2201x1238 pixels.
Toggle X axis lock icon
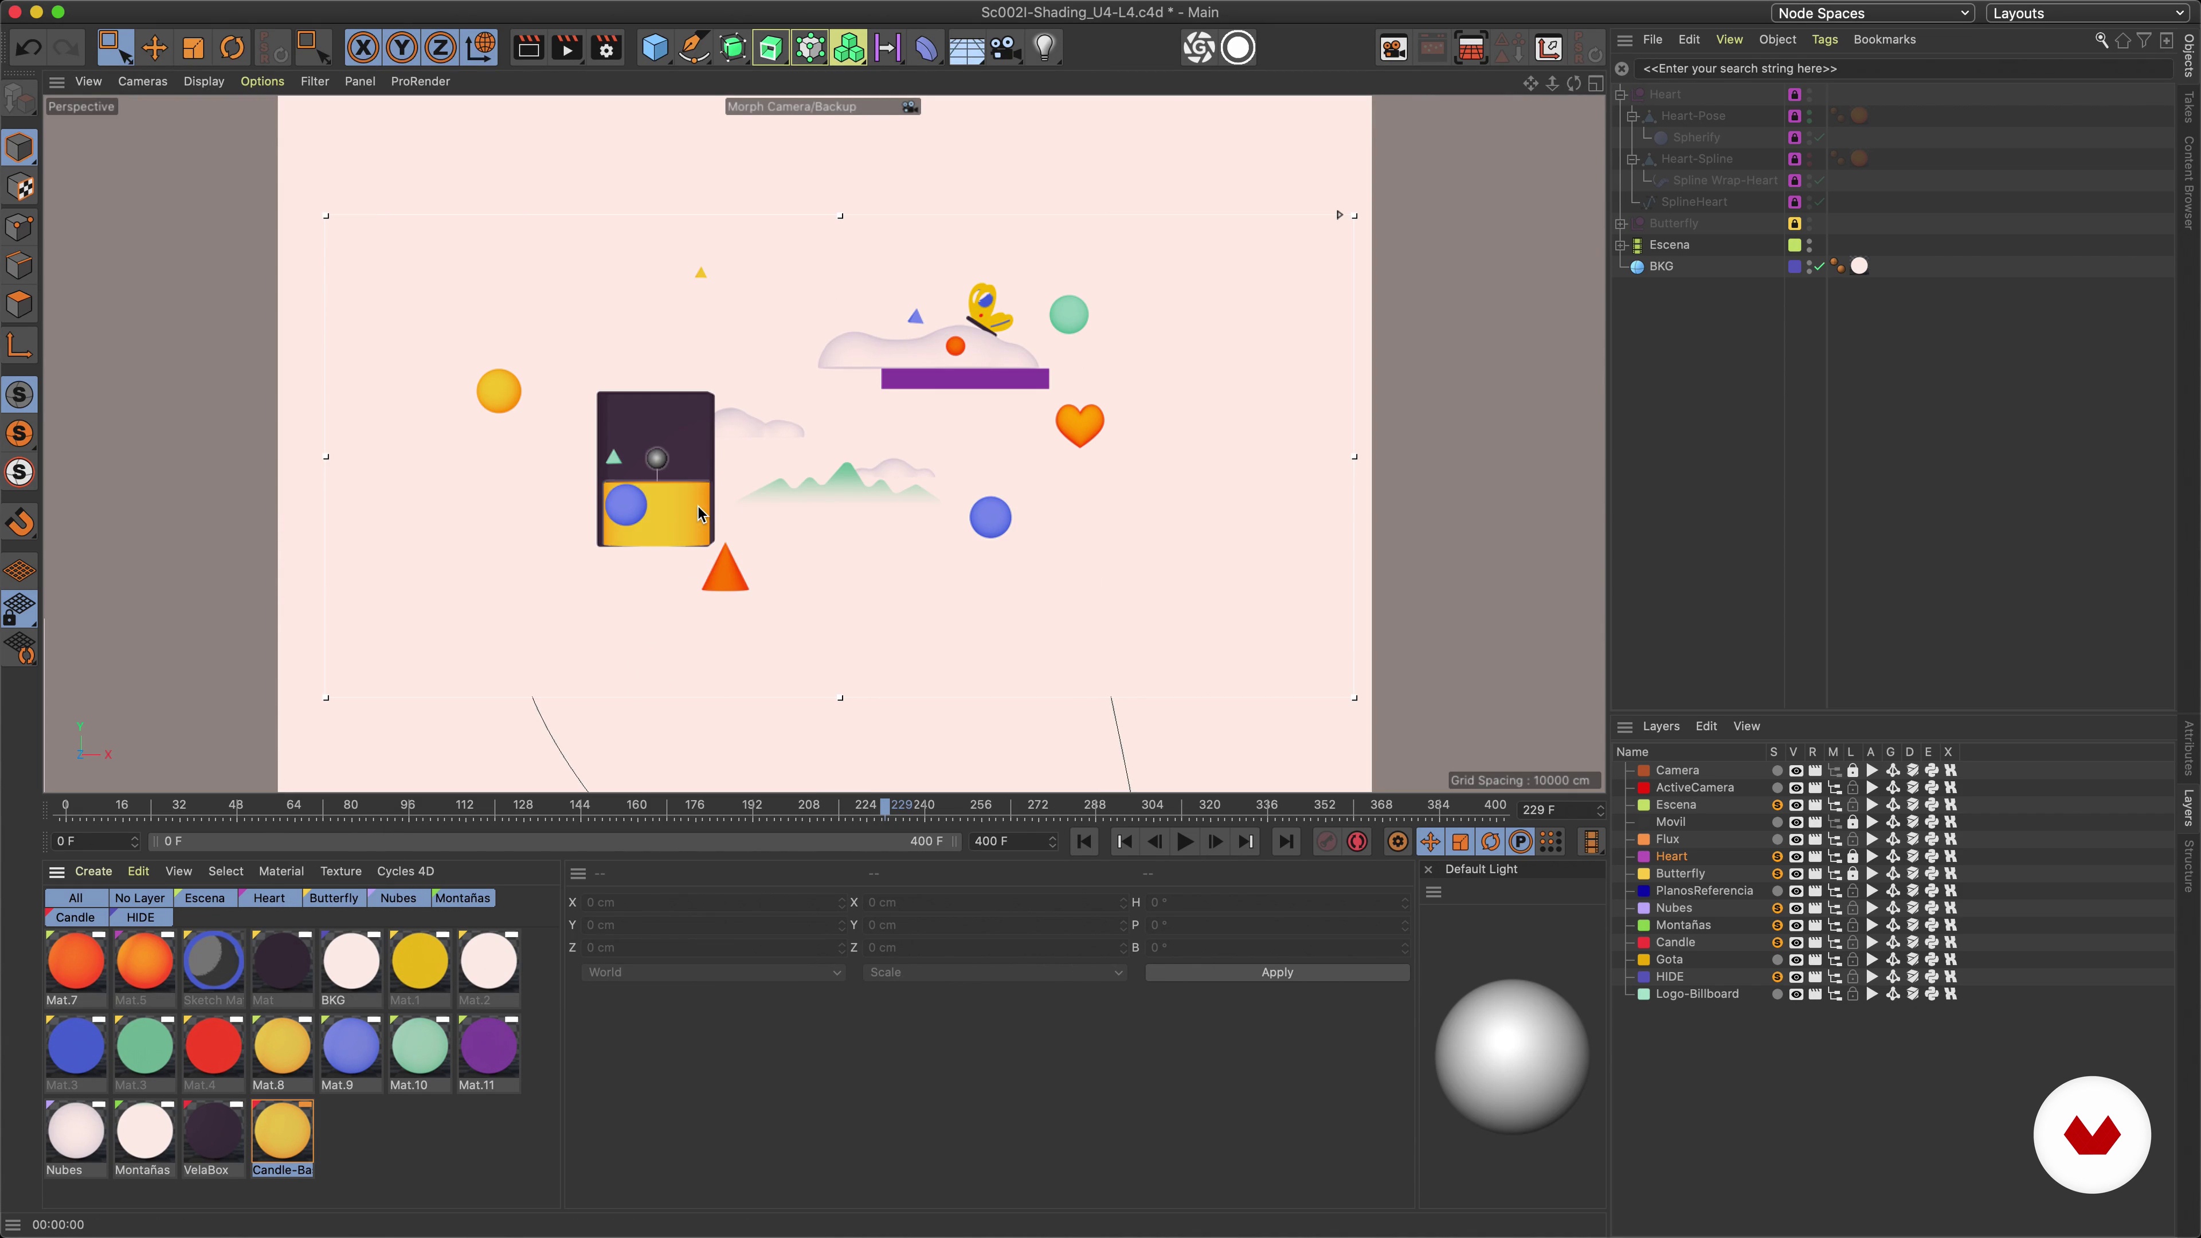tap(363, 48)
